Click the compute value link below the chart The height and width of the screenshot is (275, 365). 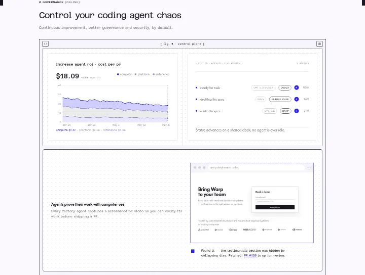[65, 130]
